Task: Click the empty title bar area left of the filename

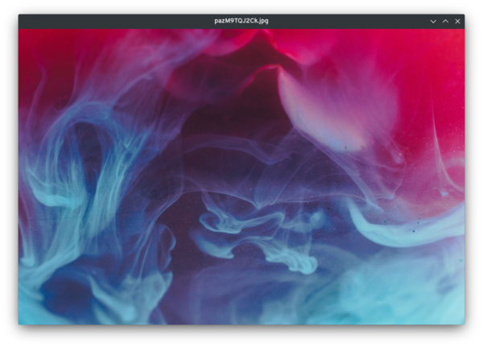Action: point(113,21)
